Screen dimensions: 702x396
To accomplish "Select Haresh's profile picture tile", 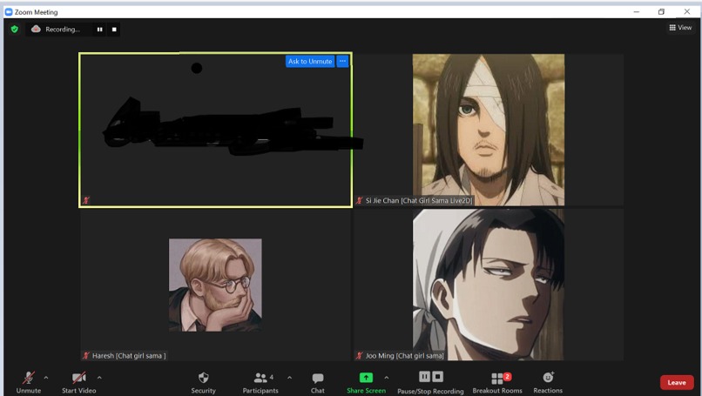I will pos(215,285).
